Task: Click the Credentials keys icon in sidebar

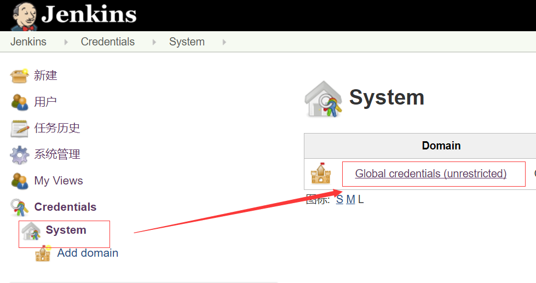Action: [20, 207]
